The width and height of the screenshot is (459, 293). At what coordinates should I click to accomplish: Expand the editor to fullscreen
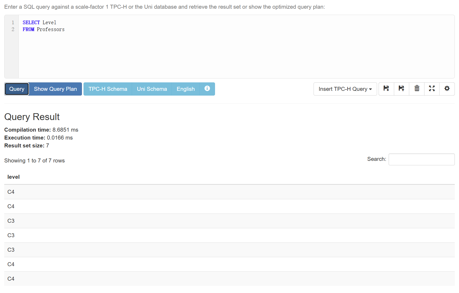tap(432, 89)
